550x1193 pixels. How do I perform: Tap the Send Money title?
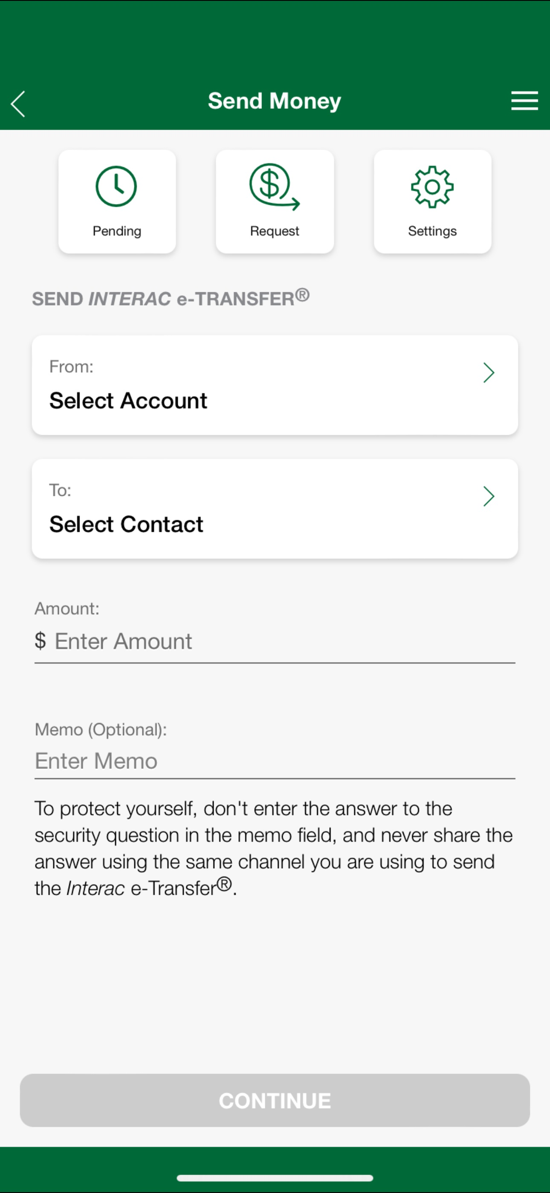click(x=275, y=102)
